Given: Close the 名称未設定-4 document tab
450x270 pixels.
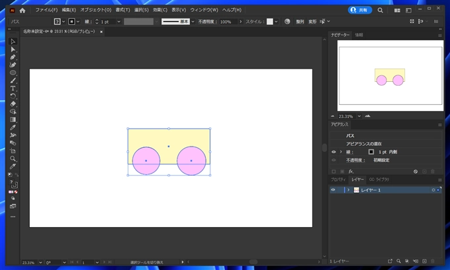Looking at the screenshot, I should [x=101, y=32].
